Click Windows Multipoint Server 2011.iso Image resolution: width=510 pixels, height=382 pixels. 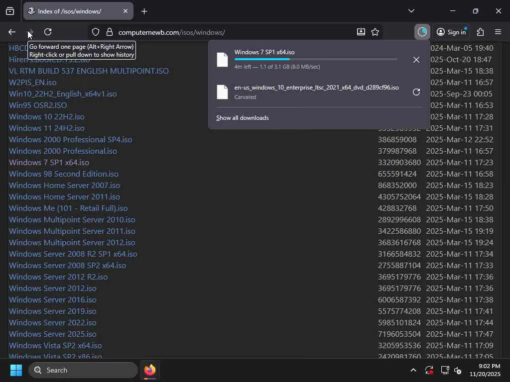click(x=72, y=231)
